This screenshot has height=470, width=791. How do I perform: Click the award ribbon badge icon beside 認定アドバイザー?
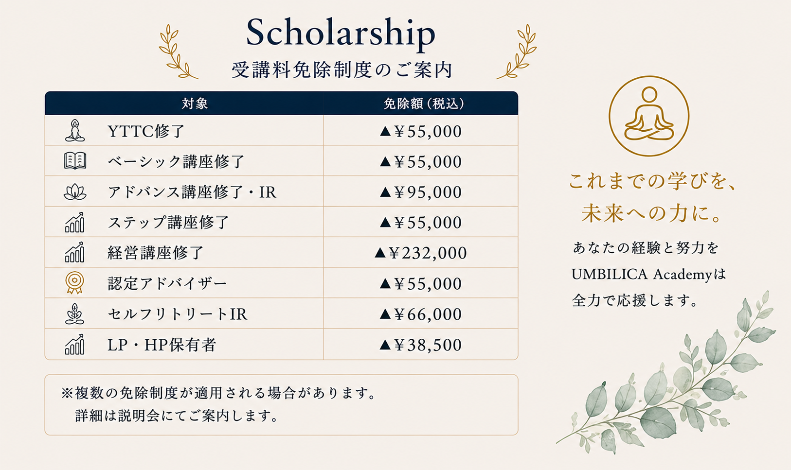tap(75, 283)
